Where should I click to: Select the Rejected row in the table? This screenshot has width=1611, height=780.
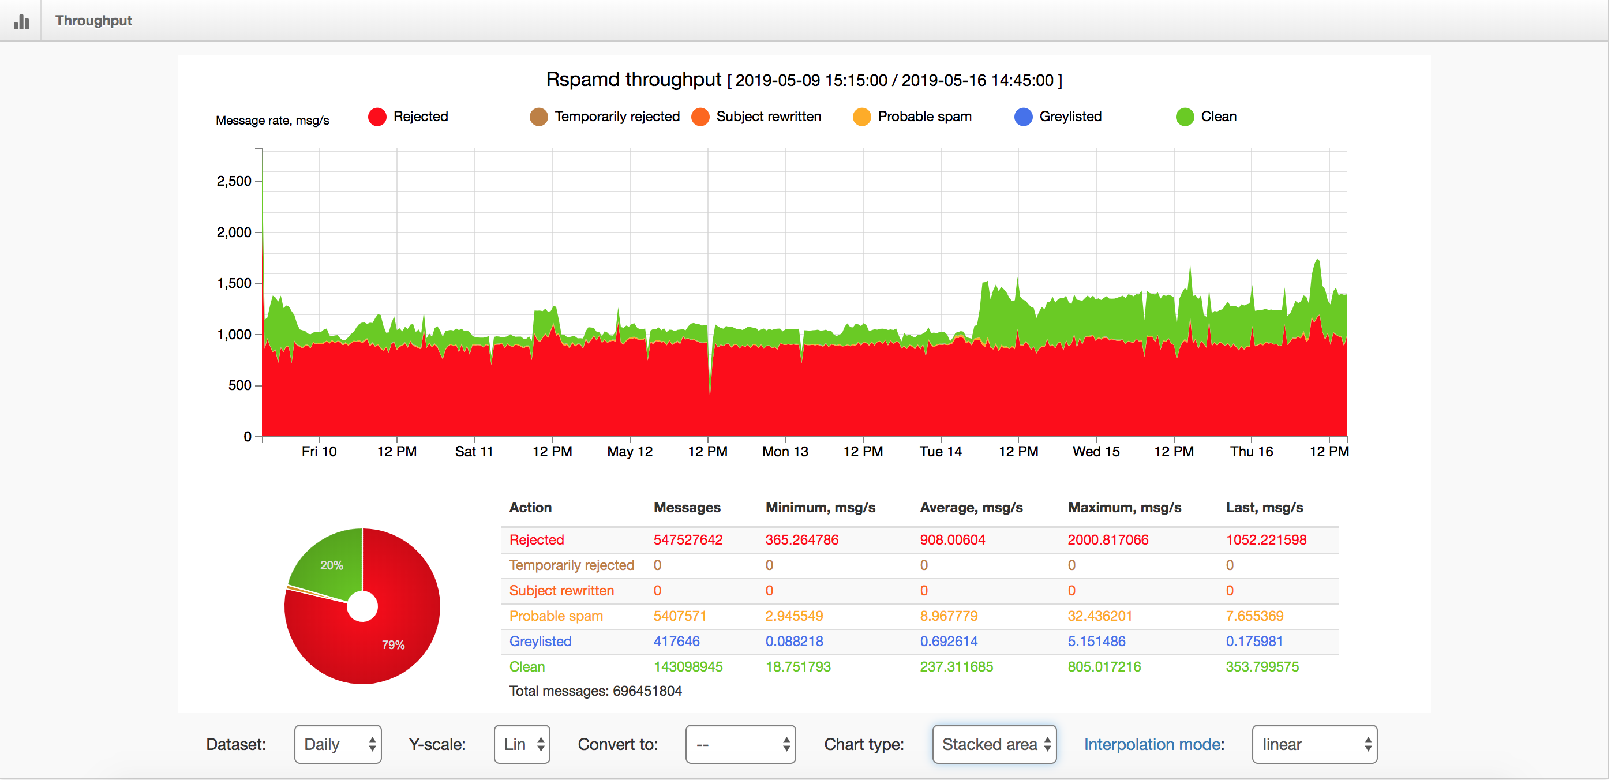click(x=536, y=540)
